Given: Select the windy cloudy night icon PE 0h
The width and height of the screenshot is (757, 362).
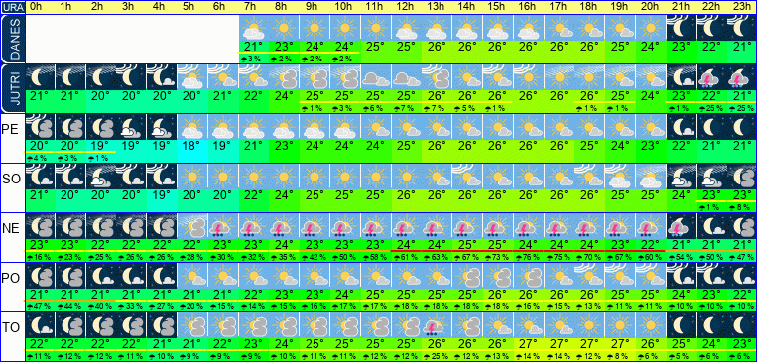Looking at the screenshot, I should click(40, 127).
